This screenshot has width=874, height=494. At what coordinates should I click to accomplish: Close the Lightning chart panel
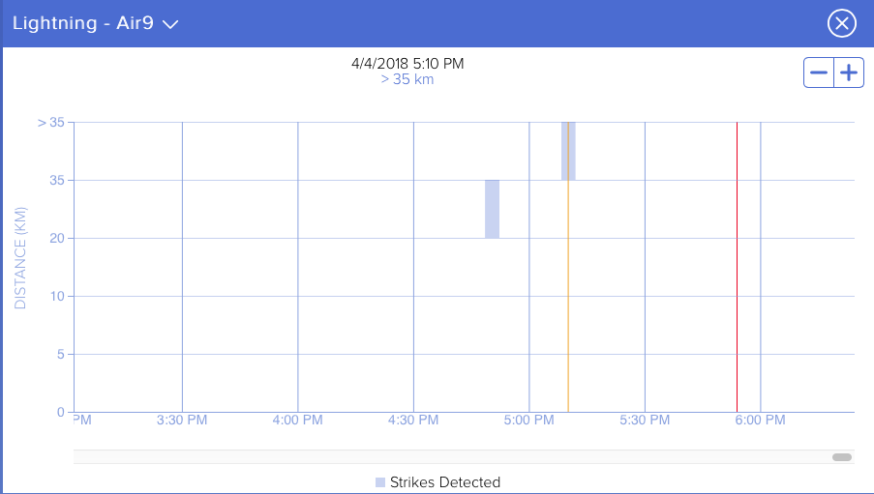click(x=842, y=24)
